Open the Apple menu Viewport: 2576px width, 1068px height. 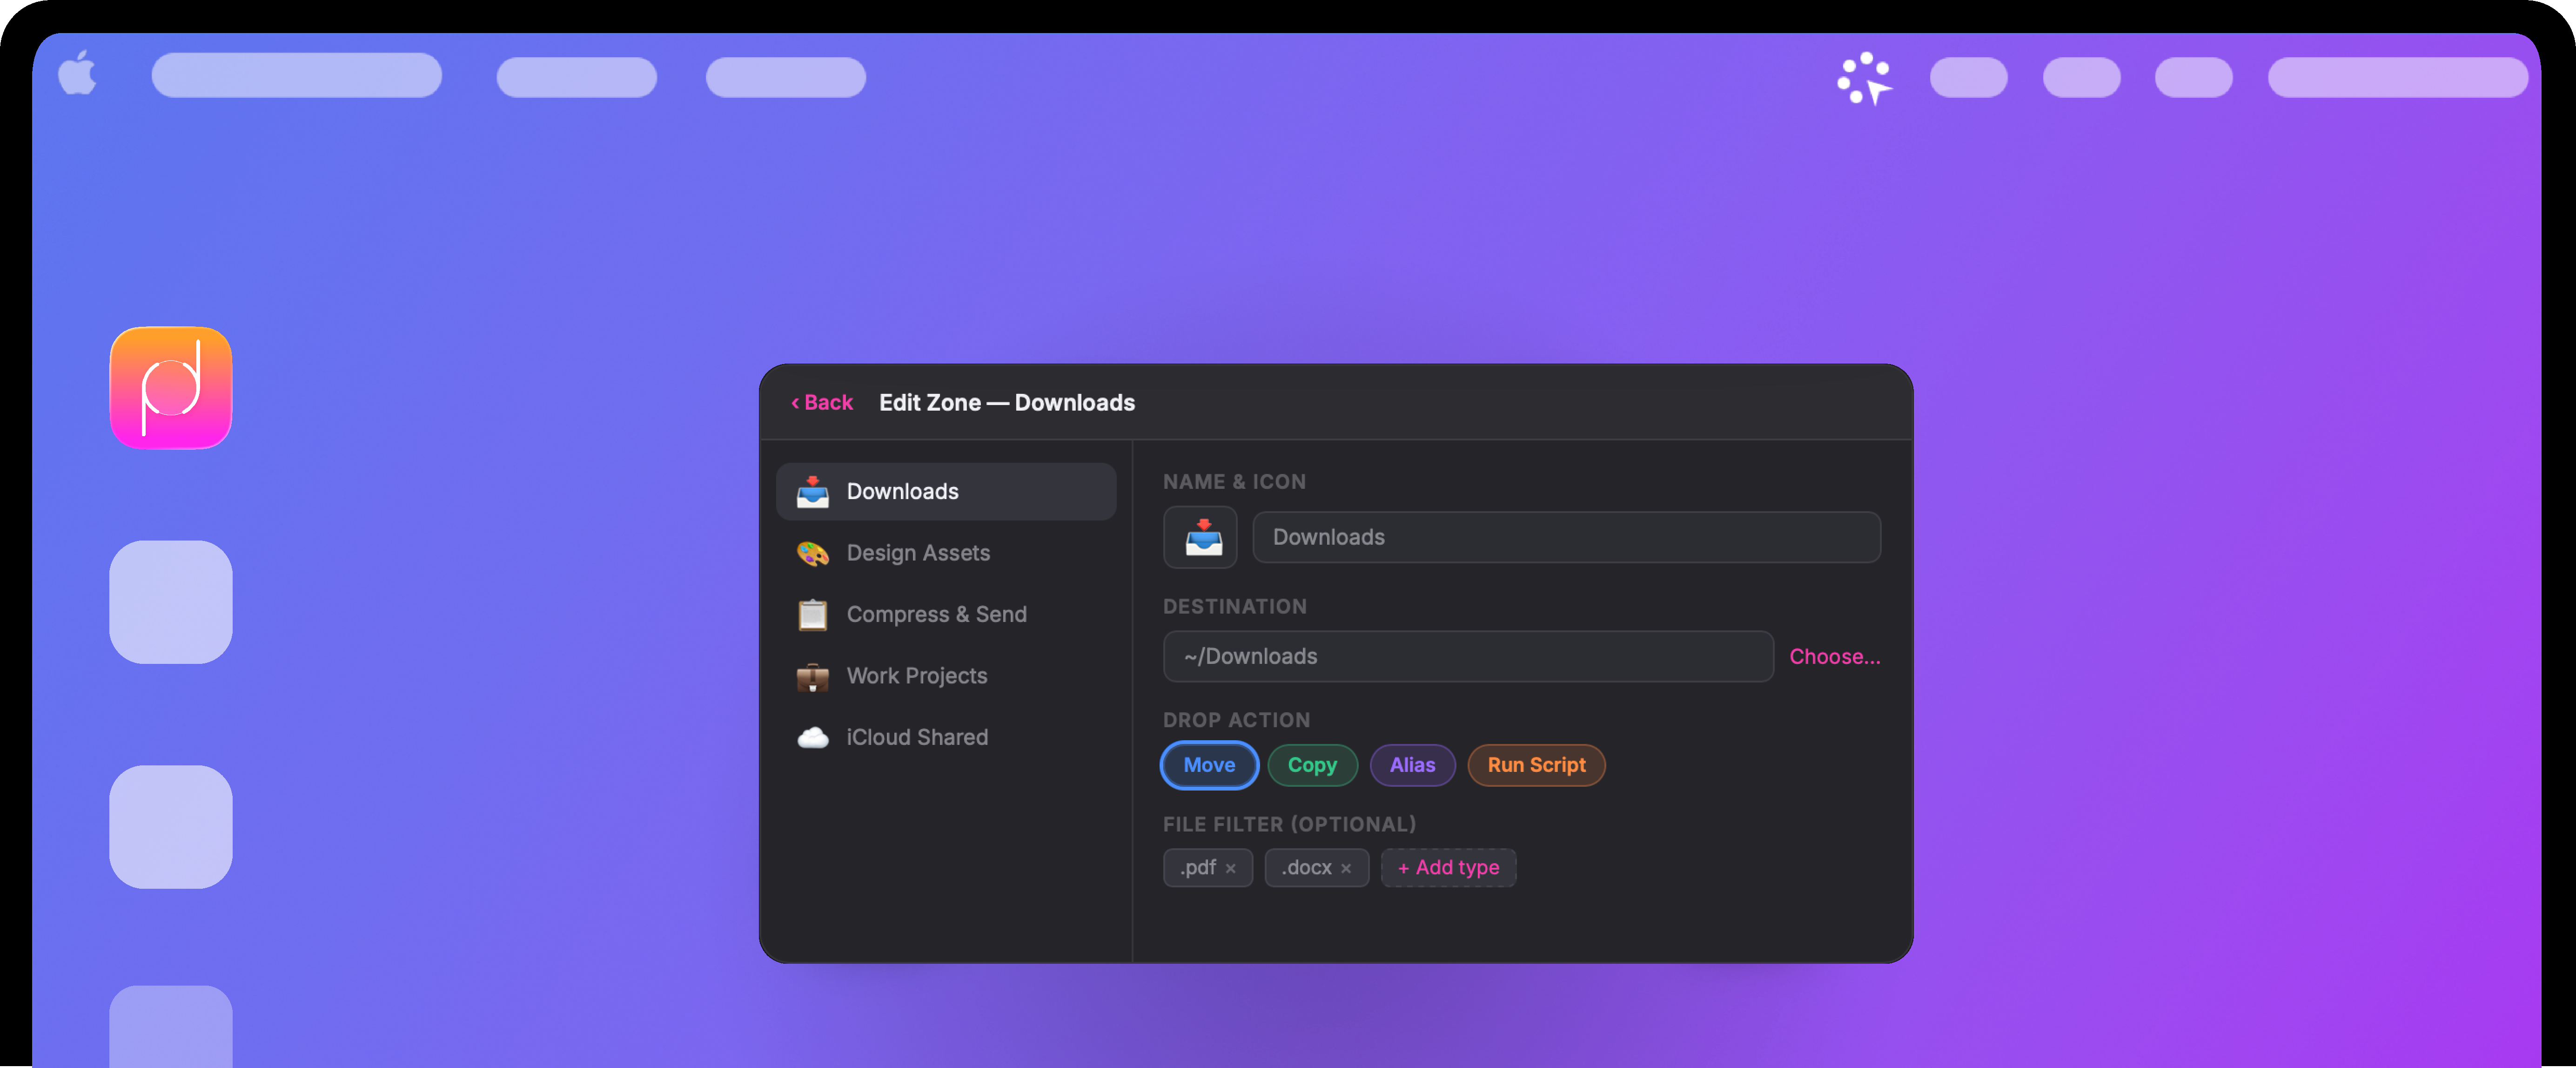(77, 74)
